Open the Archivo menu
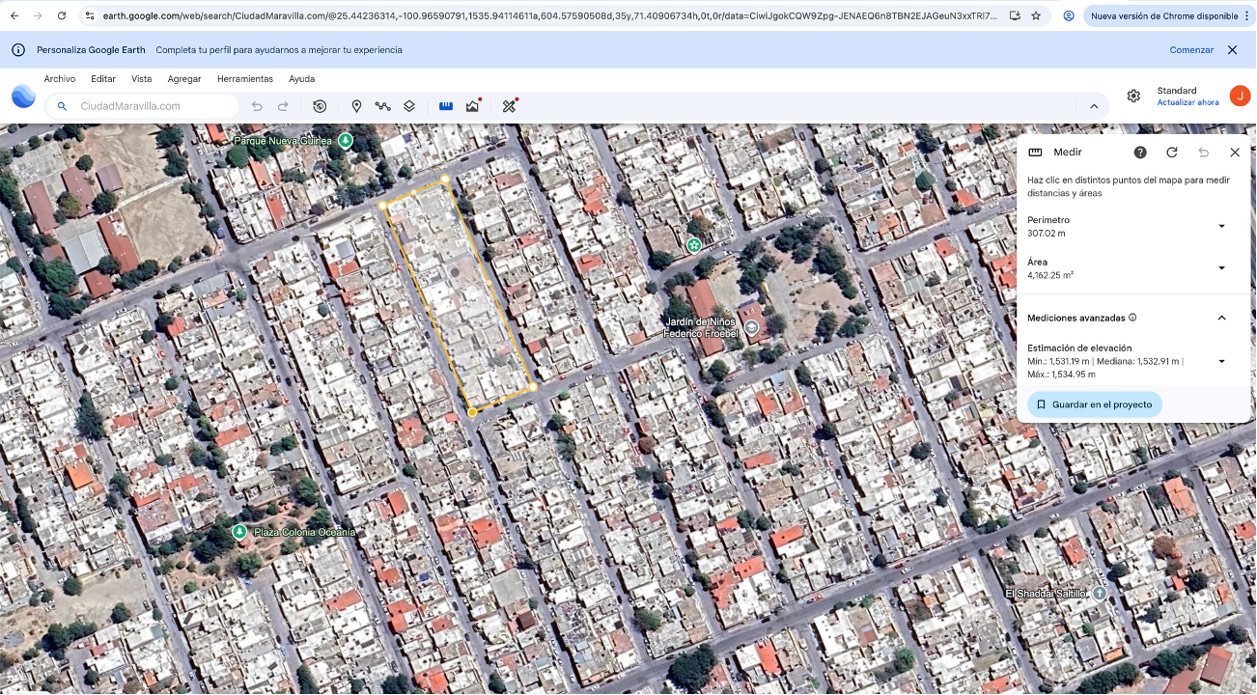1257x695 pixels. pos(59,79)
